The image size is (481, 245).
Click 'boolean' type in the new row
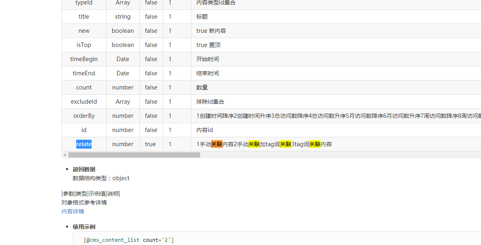tap(123, 31)
